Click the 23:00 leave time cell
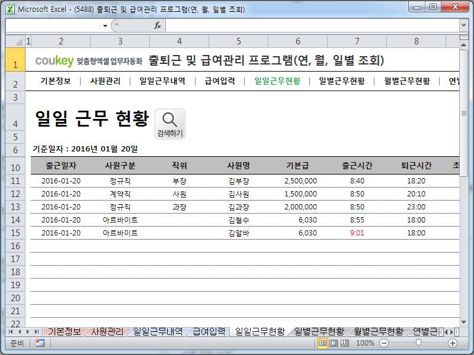This screenshot has height=355, width=474. tap(417, 206)
